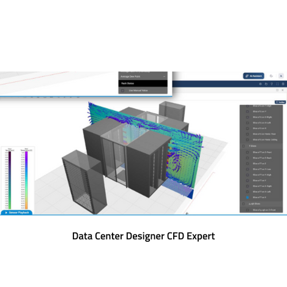Click the round gear-like icon in the navy bar
287x287 pixels.
(260, 84)
